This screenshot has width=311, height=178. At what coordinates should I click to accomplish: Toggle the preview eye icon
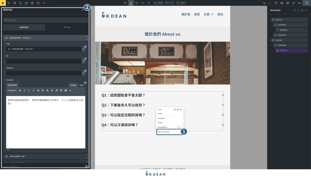tap(299, 3)
